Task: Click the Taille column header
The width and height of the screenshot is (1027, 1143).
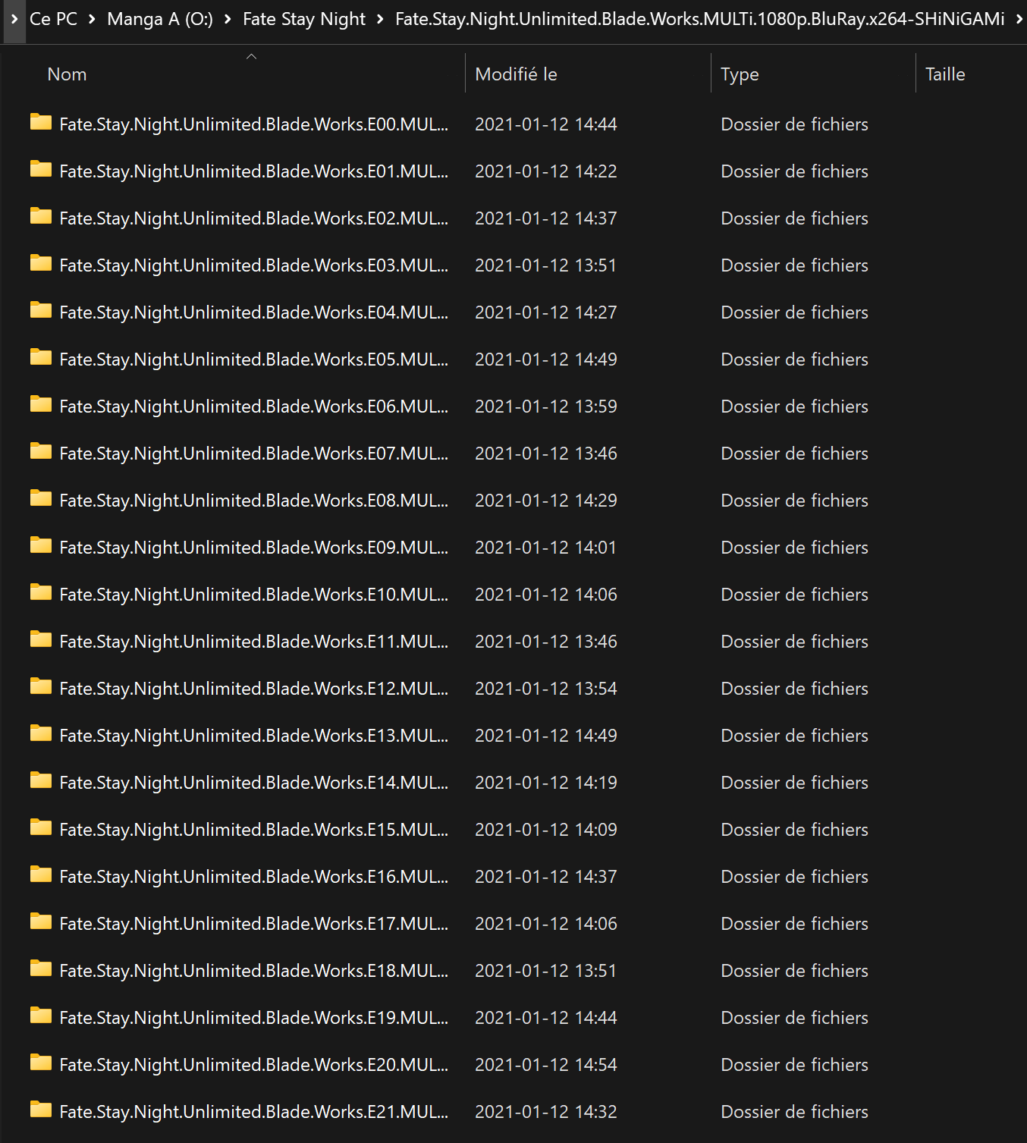Action: click(945, 74)
